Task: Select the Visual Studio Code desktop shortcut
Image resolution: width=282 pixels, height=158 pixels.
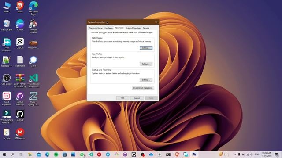Action: pyautogui.click(x=33, y=81)
